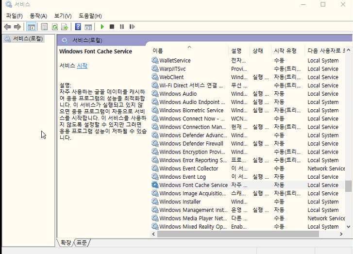Select the Windows Media Player Net... row
353x254 pixels.
[248, 218]
